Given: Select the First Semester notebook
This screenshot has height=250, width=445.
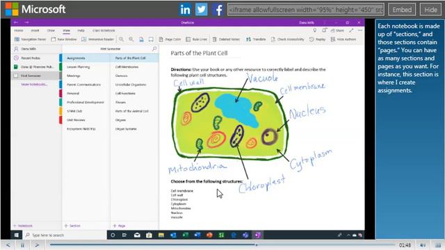Looking at the screenshot, I should [35, 76].
